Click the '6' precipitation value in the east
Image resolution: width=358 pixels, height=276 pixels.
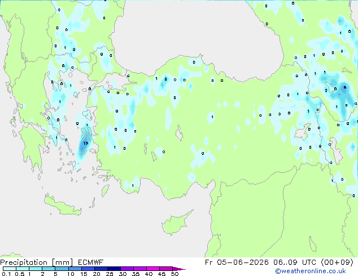pos(345,87)
